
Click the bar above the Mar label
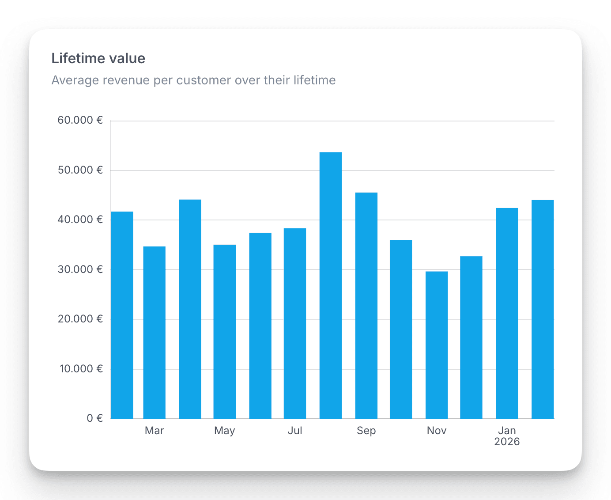coord(154,333)
